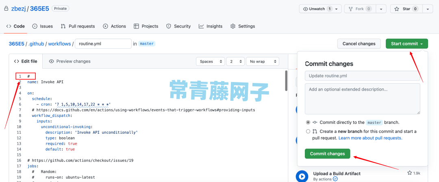Click the green Commit changes button
The height and width of the screenshot is (182, 439).
pyautogui.click(x=327, y=154)
